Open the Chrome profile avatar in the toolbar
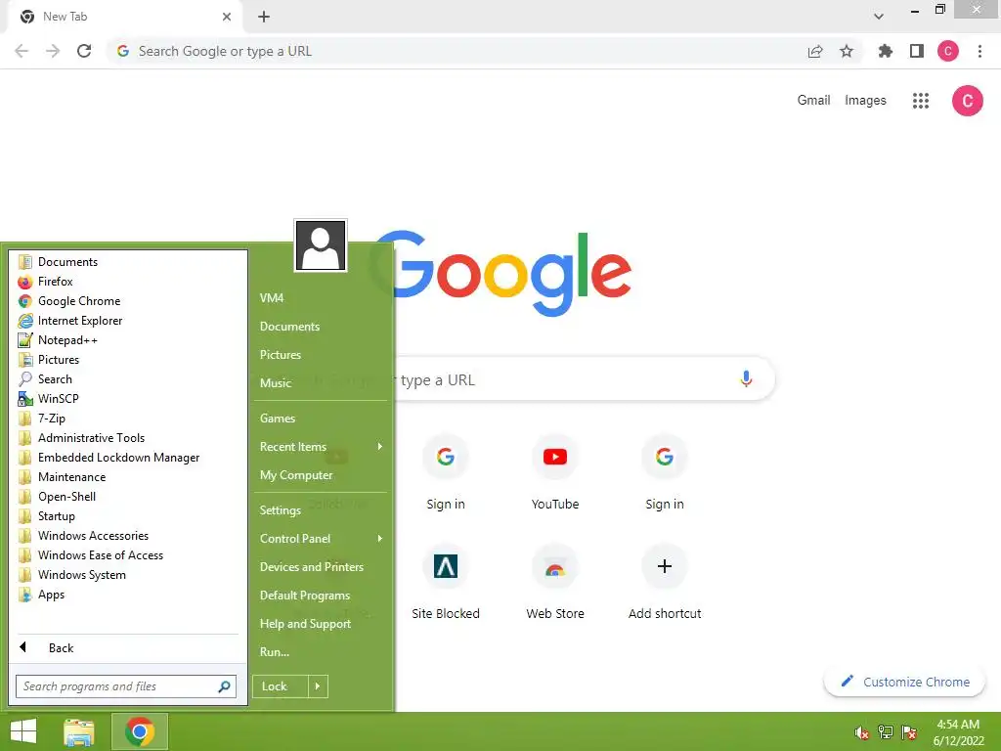 click(x=948, y=51)
